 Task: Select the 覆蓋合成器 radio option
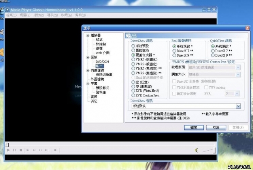click(133, 55)
